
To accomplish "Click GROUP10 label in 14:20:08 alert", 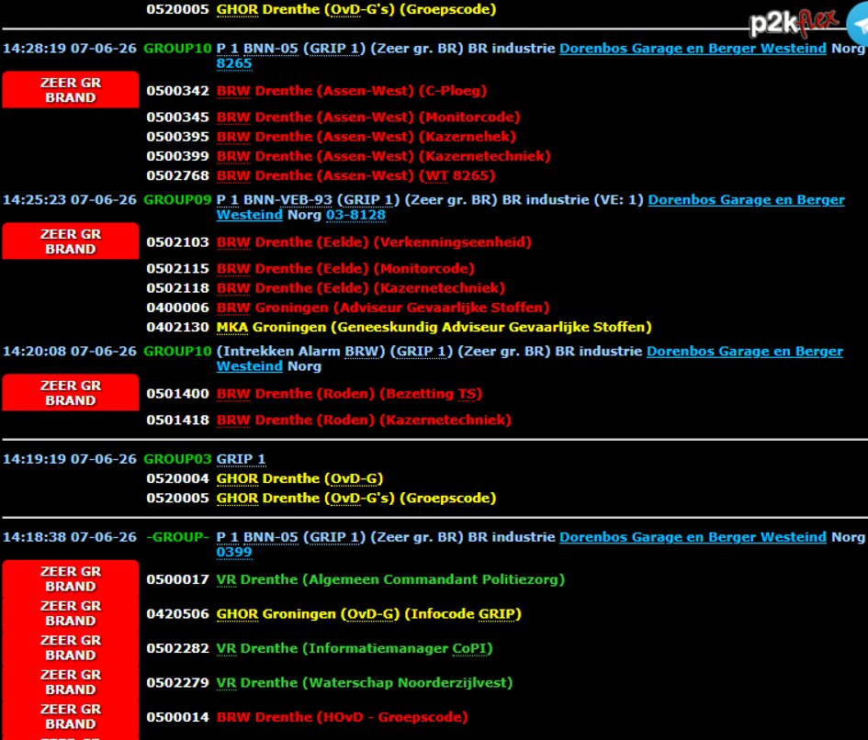I will click(177, 352).
